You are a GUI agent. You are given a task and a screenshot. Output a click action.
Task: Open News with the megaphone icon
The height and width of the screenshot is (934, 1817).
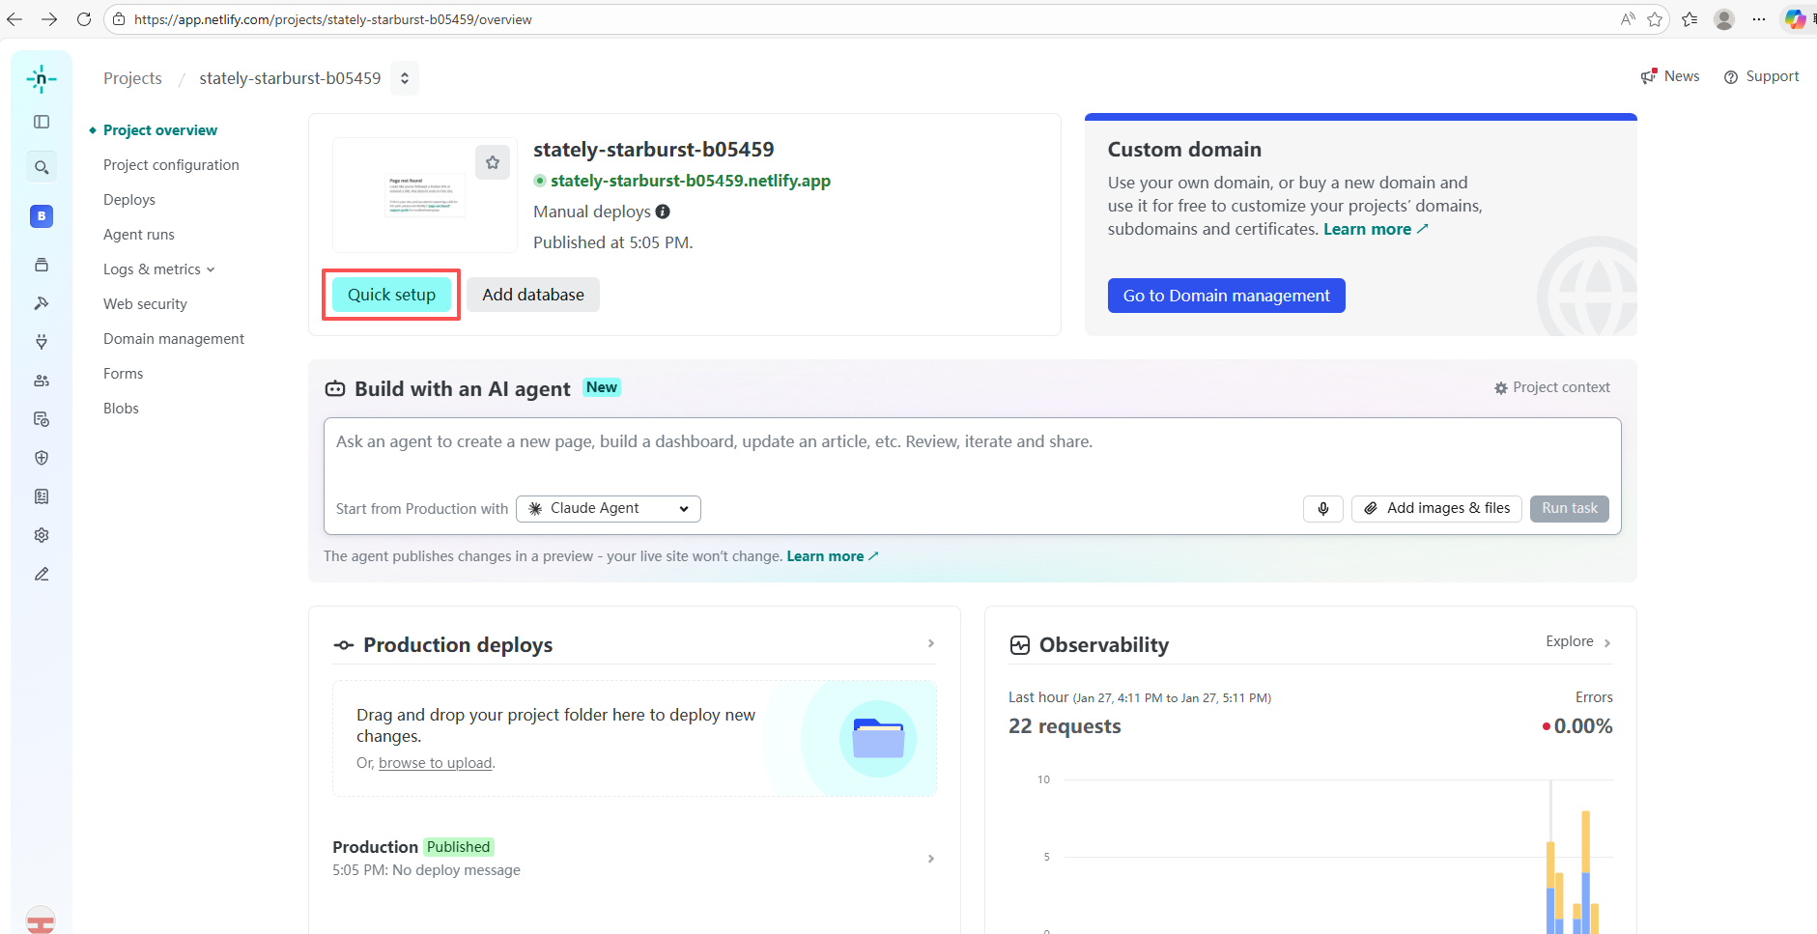click(x=1670, y=76)
